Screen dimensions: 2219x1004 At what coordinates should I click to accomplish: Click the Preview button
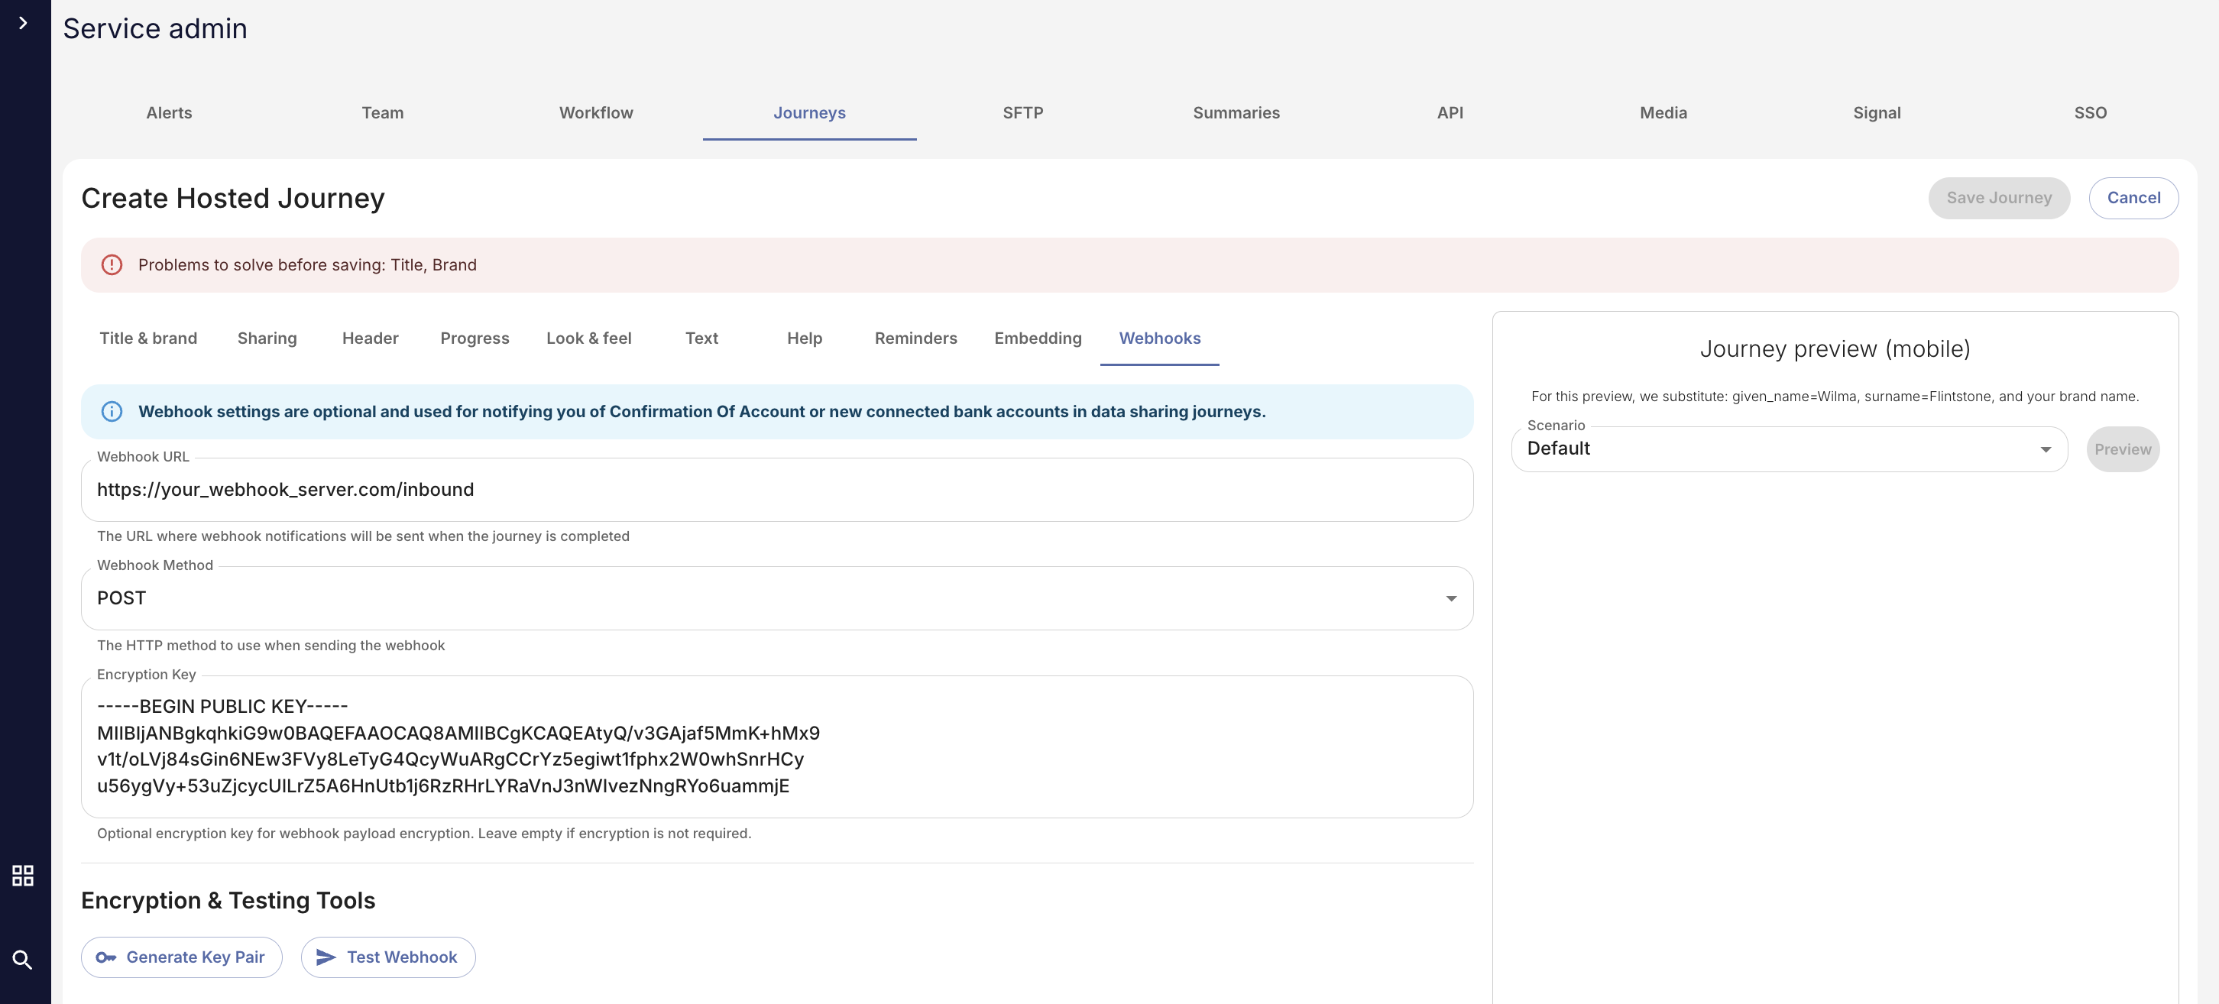click(x=2122, y=449)
